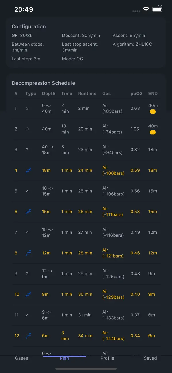Tap END warning badge in row 1

click(x=153, y=112)
